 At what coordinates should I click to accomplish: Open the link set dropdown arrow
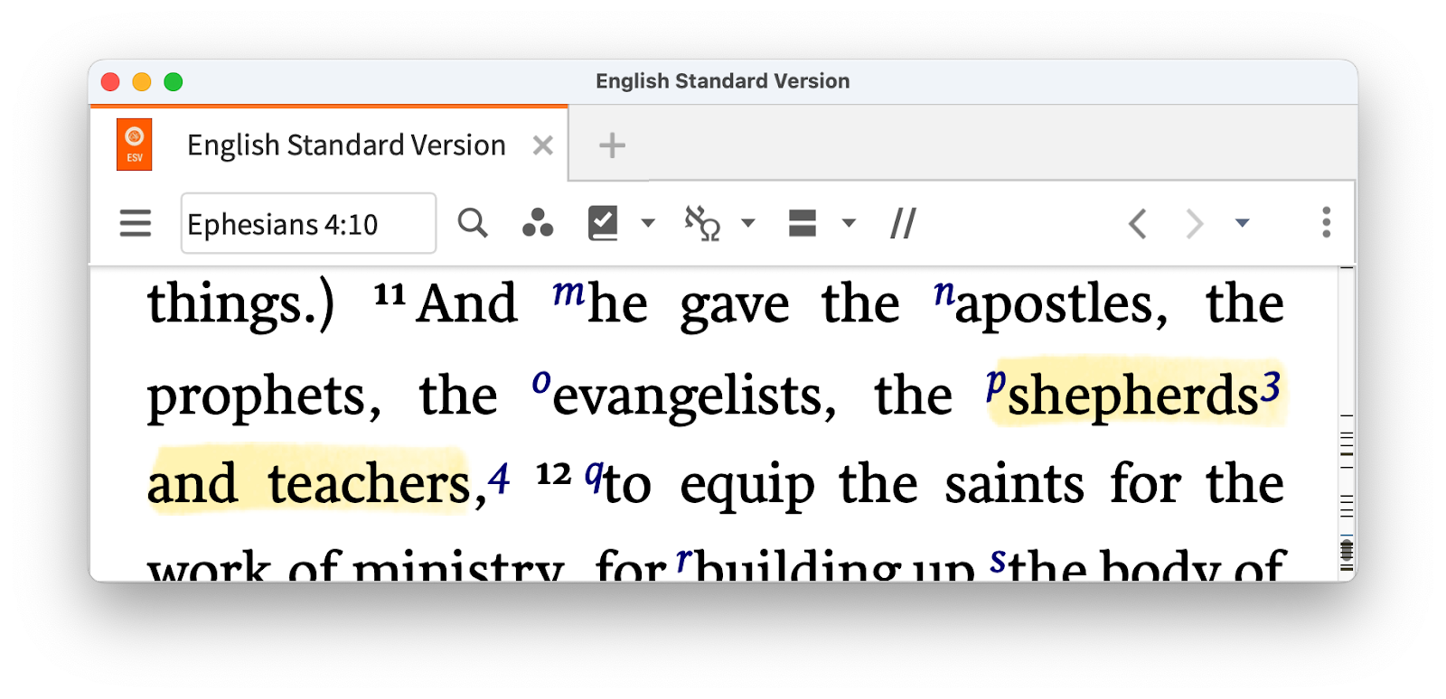[x=748, y=223]
